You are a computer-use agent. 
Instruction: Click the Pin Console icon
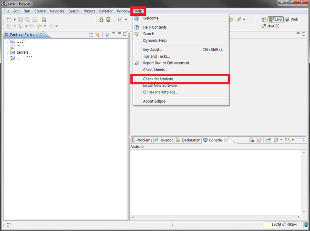(269, 140)
